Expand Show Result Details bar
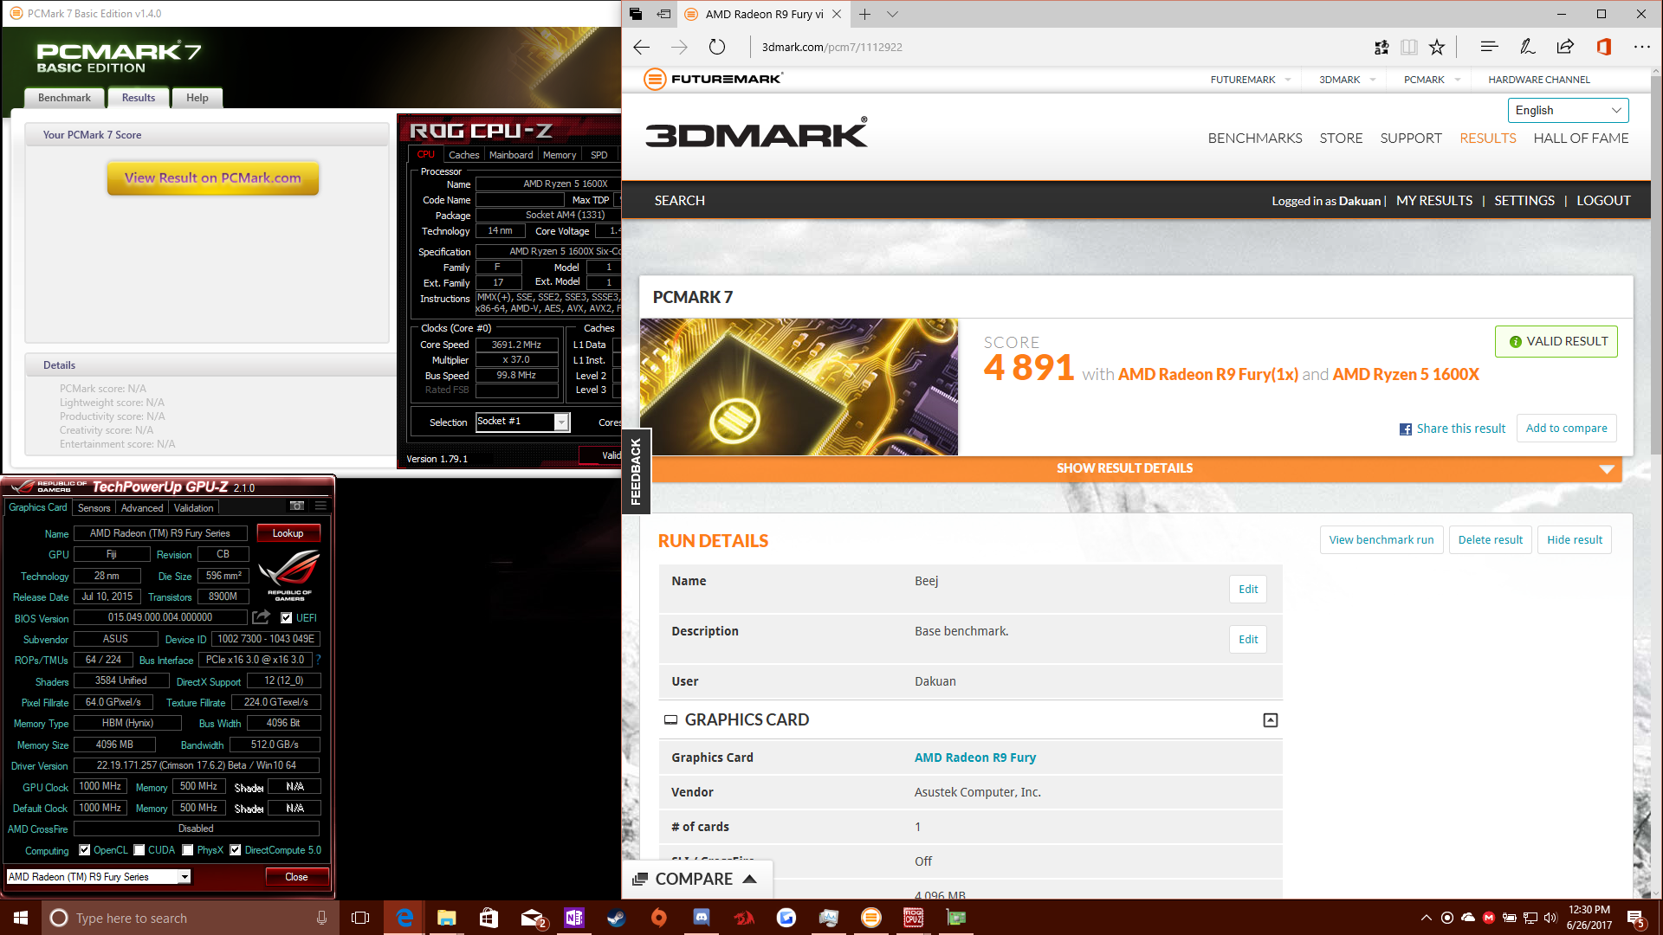 tap(1136, 468)
